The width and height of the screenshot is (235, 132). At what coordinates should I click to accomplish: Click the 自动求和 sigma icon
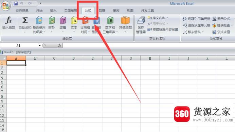[x=25, y=20]
